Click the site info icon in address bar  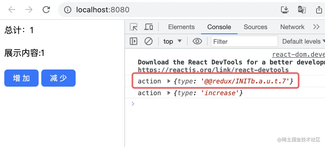click(x=68, y=10)
